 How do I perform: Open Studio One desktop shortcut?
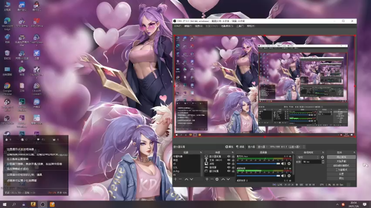pos(37,72)
